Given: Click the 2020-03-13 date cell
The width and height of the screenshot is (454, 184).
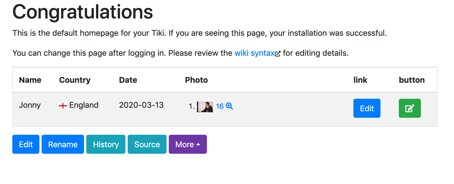Looking at the screenshot, I should click(x=141, y=105).
